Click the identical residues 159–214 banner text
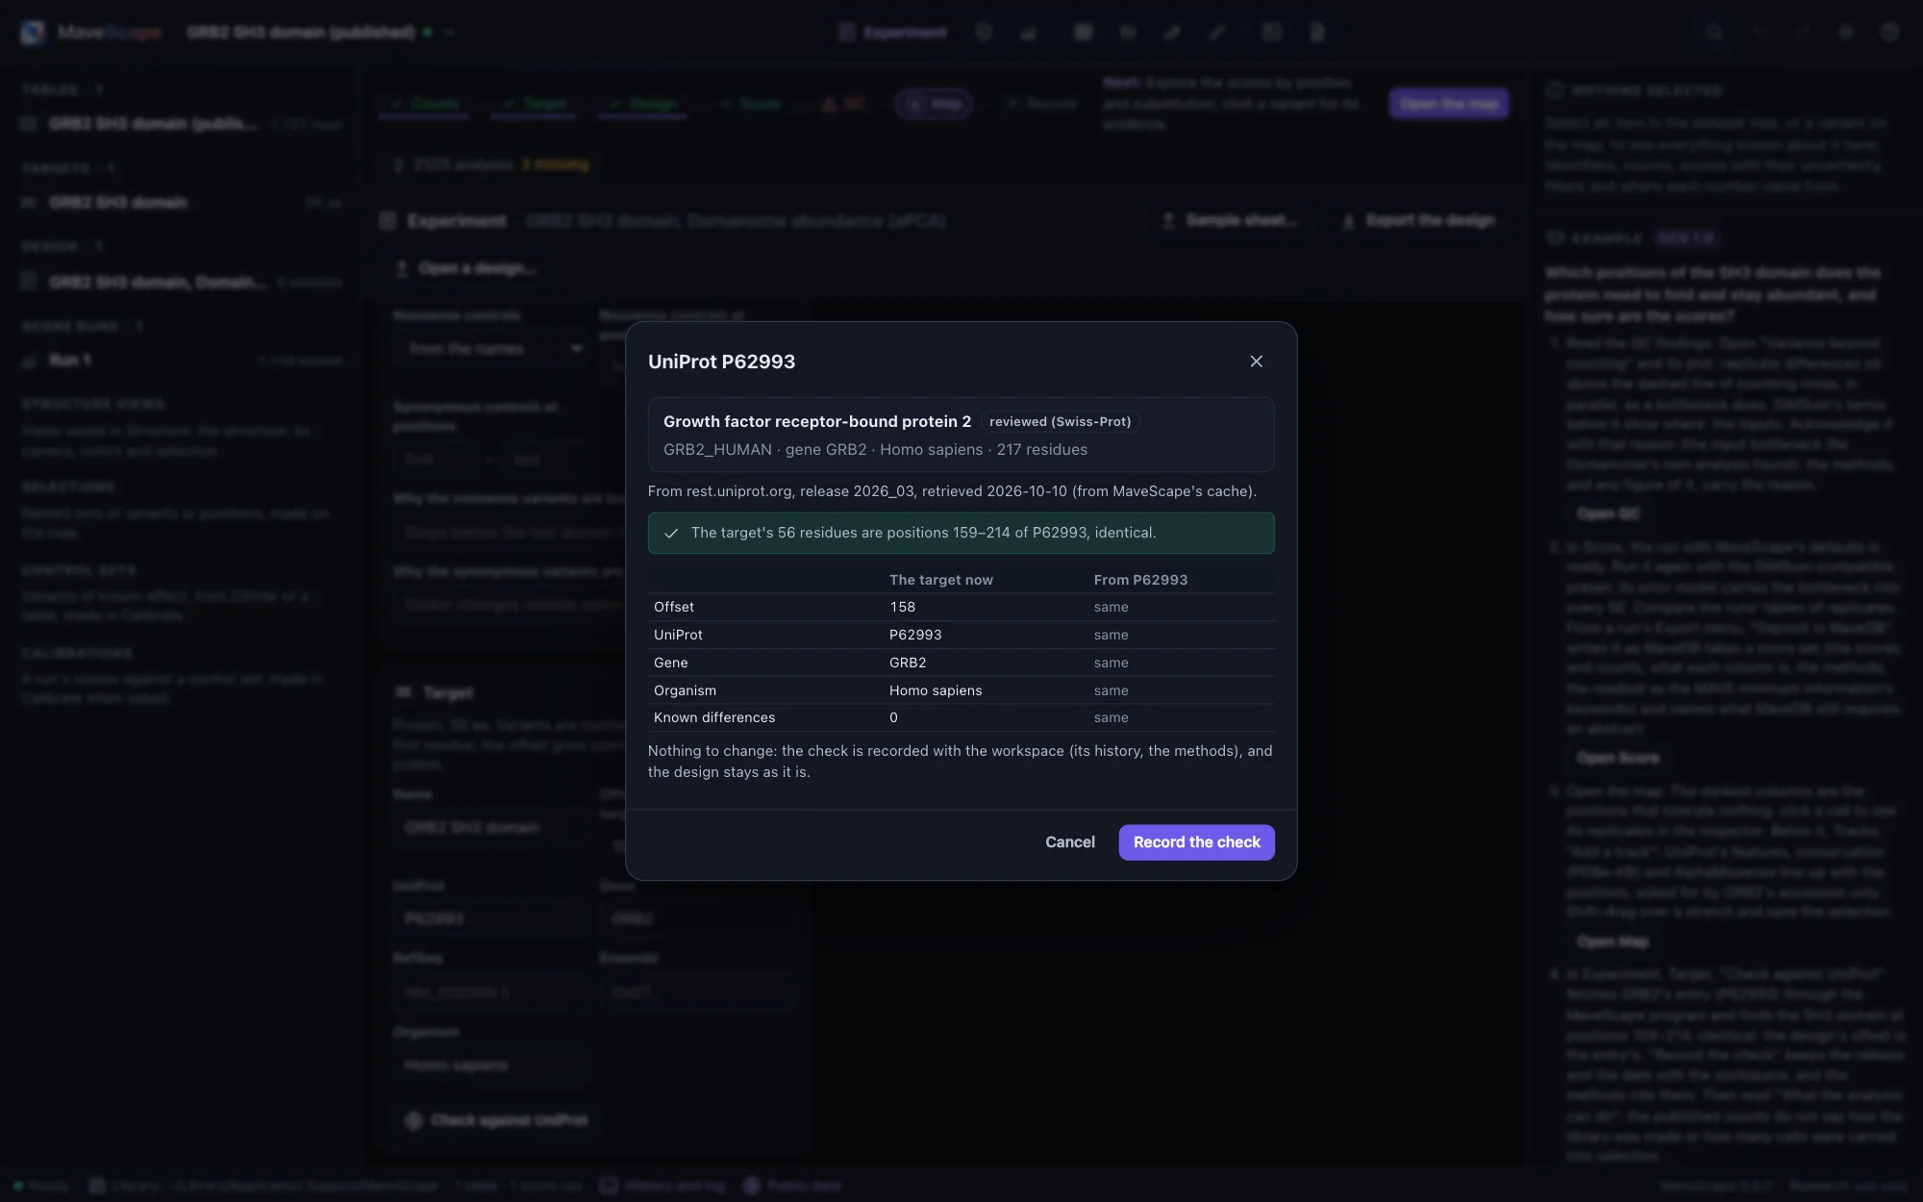The height and width of the screenshot is (1202, 1923). coord(923,533)
